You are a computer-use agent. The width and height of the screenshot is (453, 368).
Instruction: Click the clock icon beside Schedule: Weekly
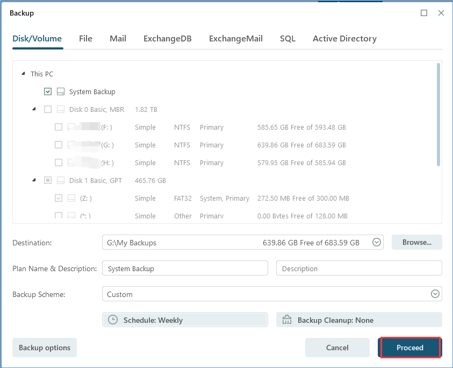[x=112, y=320]
